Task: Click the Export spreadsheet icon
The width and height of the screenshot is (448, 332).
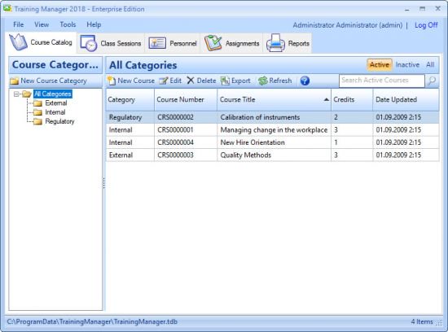Action: tap(225, 81)
